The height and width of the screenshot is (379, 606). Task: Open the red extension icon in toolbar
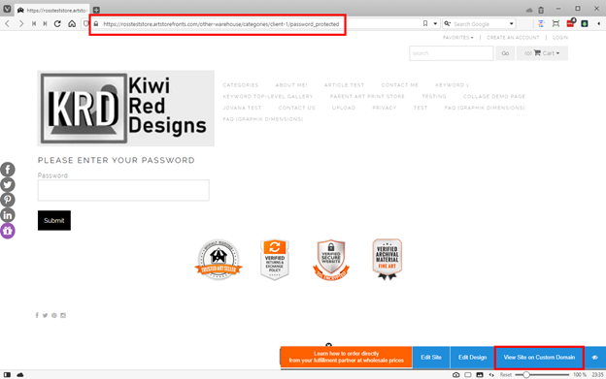click(570, 23)
